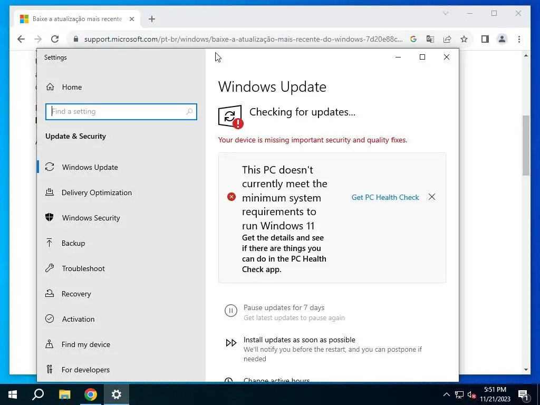Click the padlock site info icon

click(x=76, y=39)
